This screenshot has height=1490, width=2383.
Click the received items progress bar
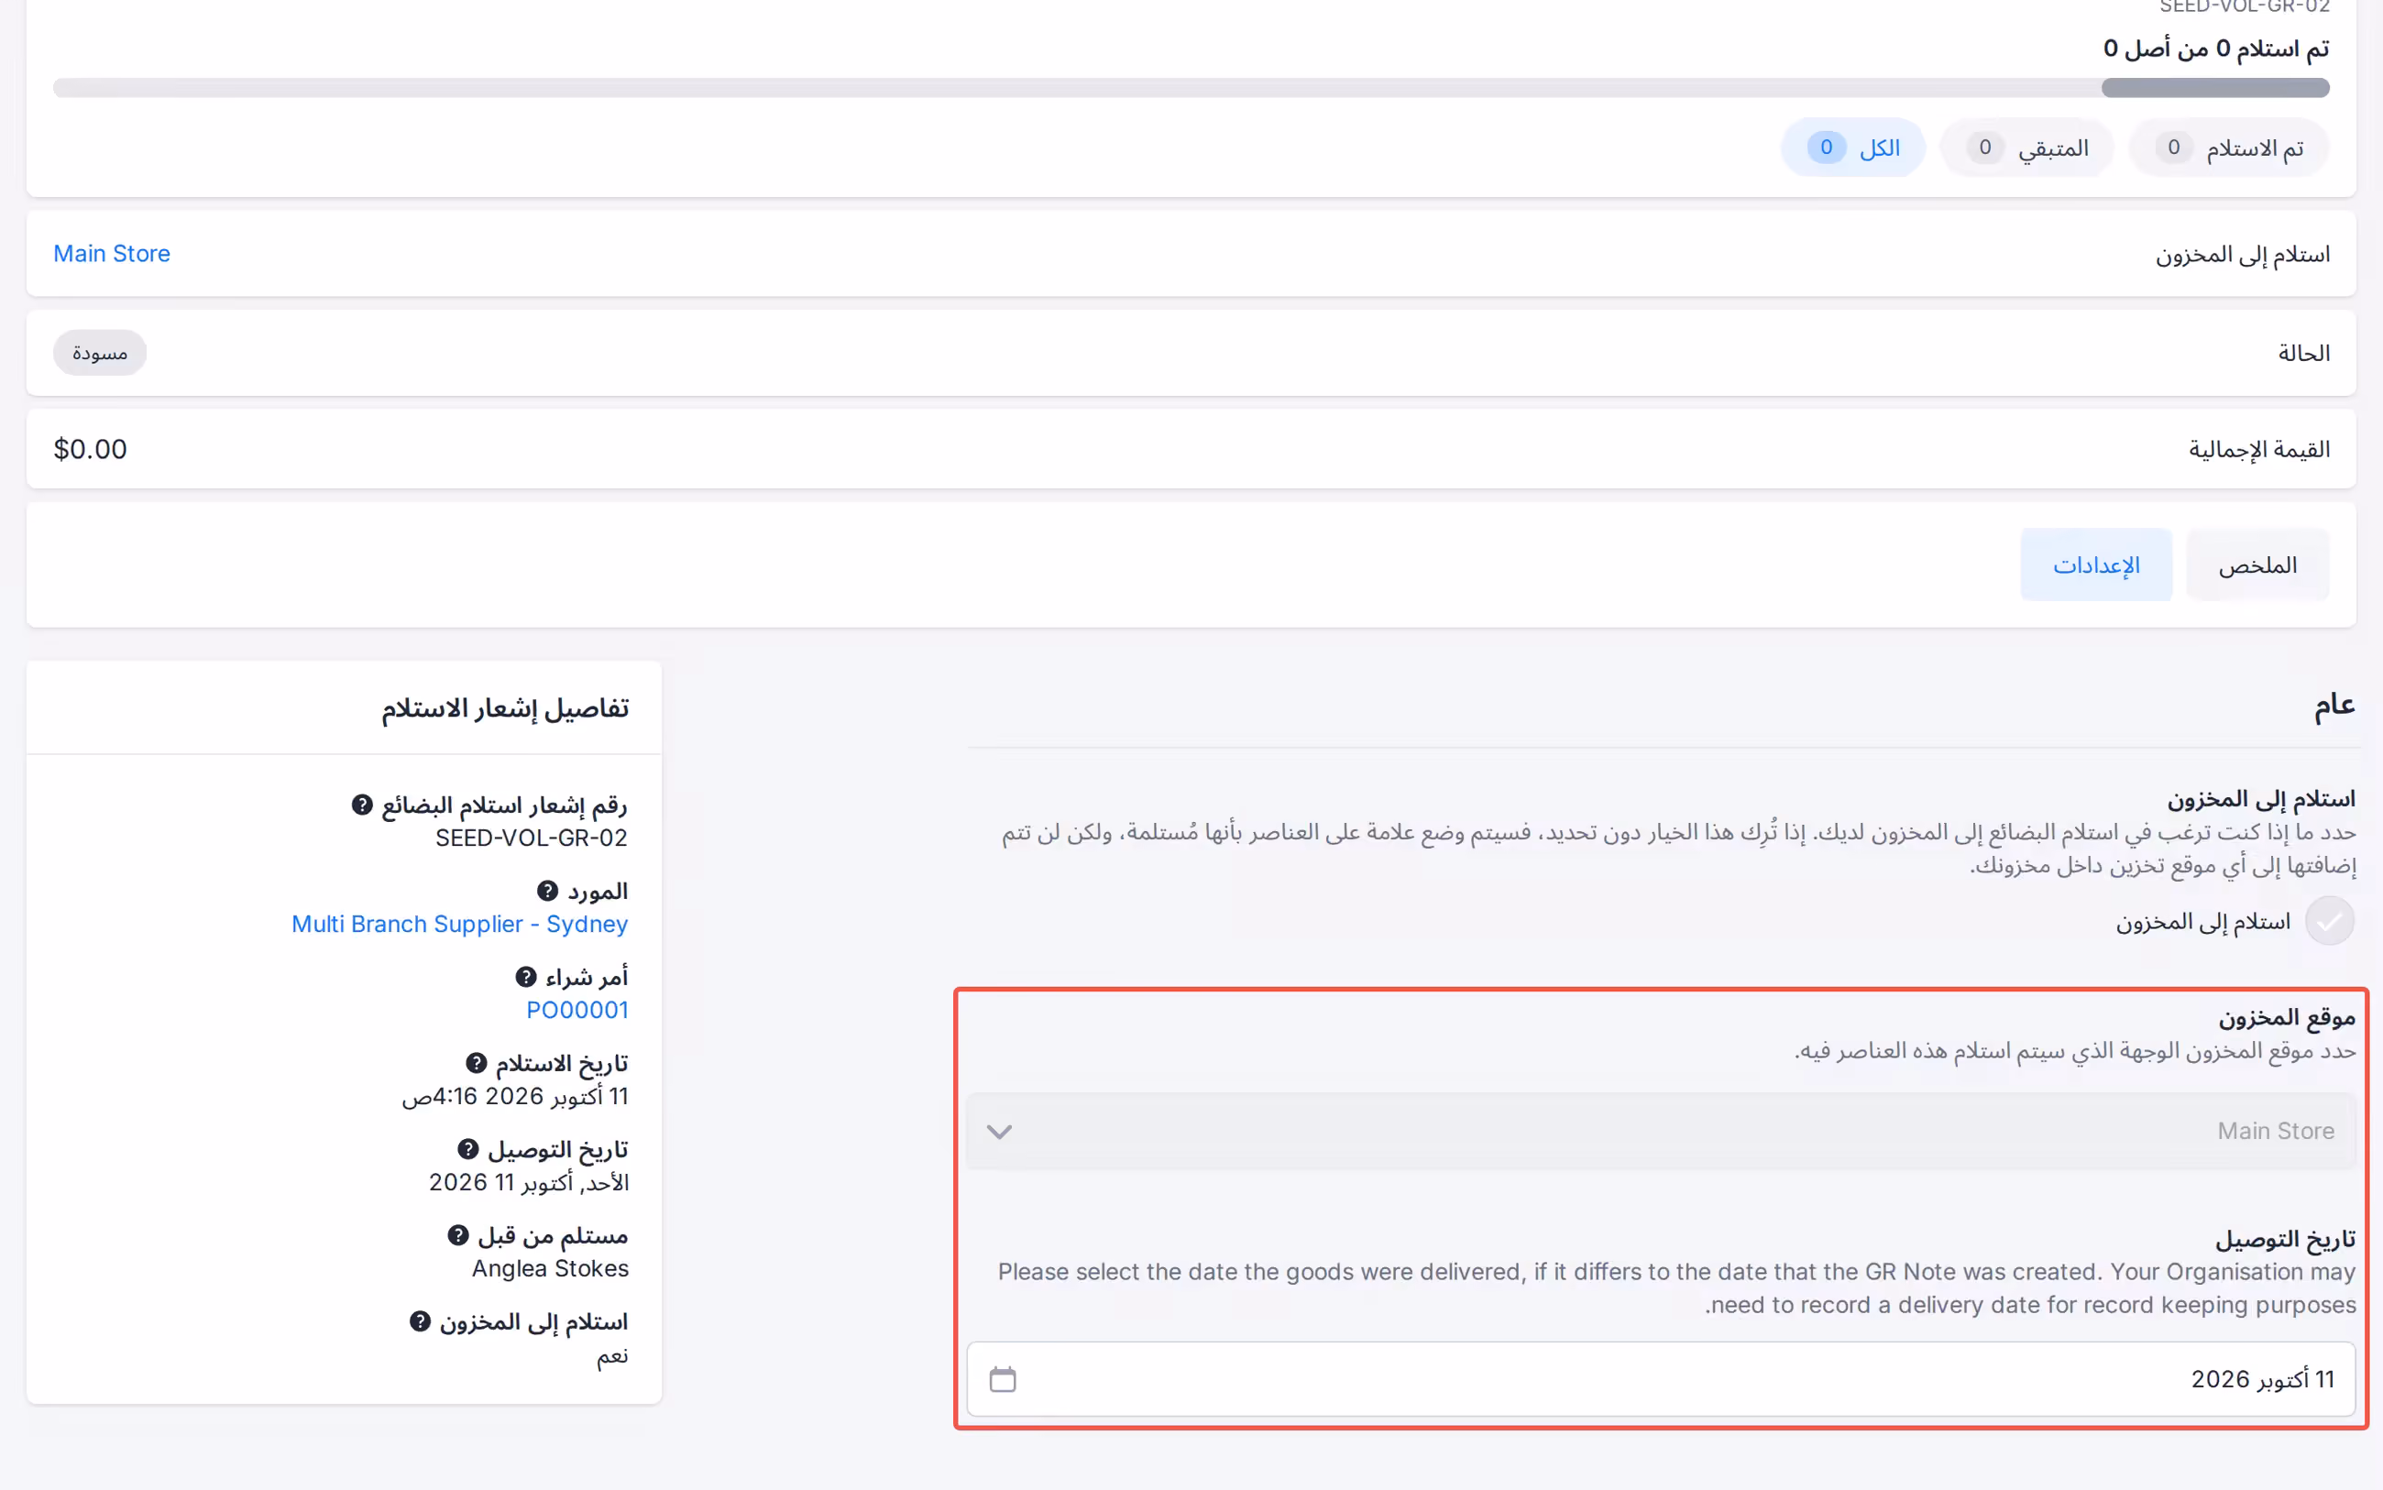pos(1191,88)
